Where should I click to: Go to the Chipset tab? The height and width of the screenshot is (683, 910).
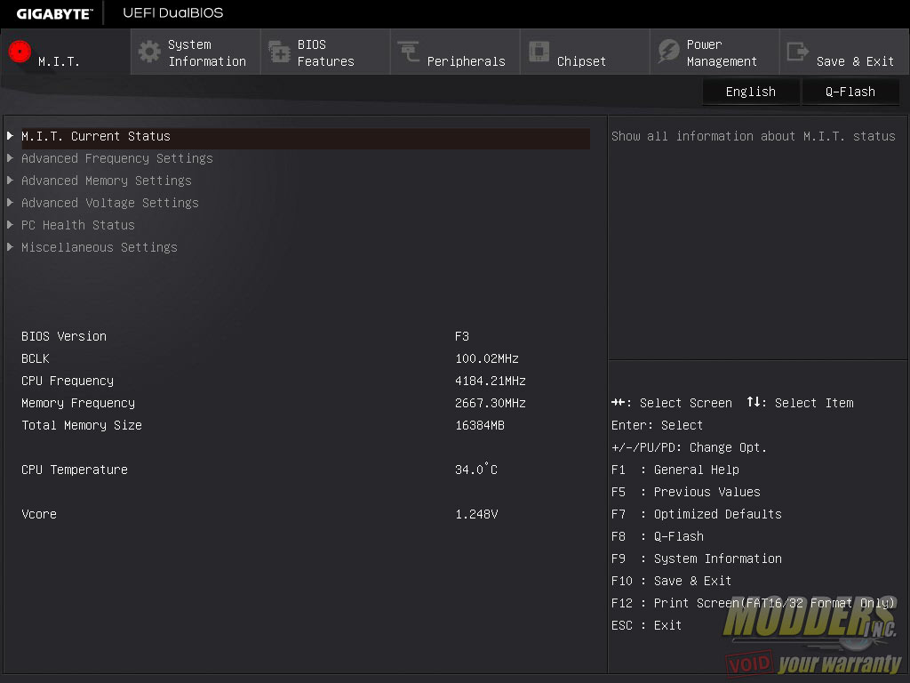(585, 52)
